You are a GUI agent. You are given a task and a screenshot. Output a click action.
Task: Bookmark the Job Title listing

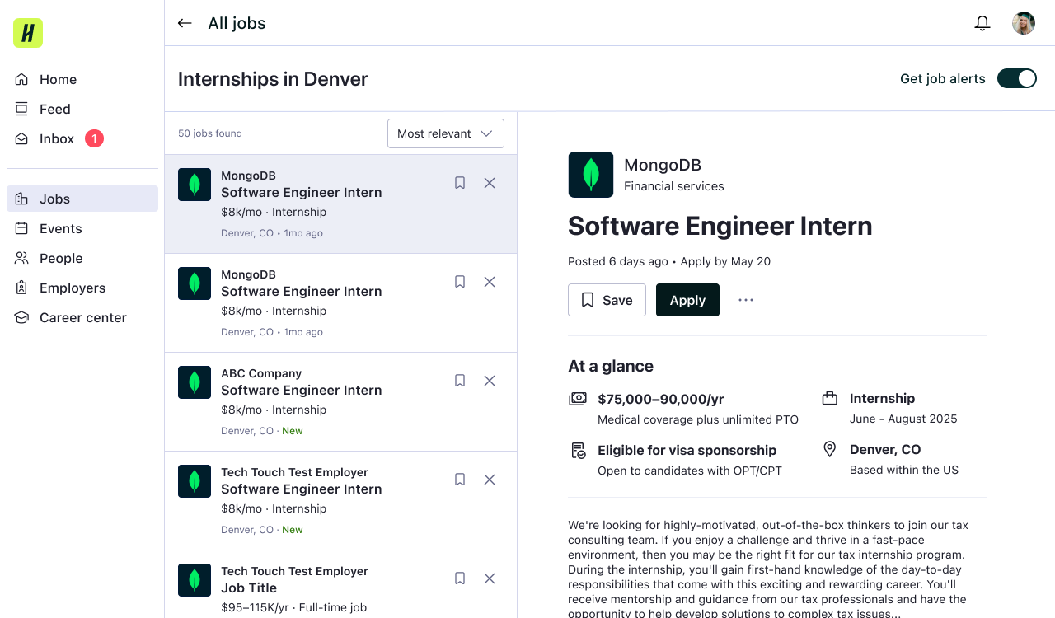pos(460,578)
